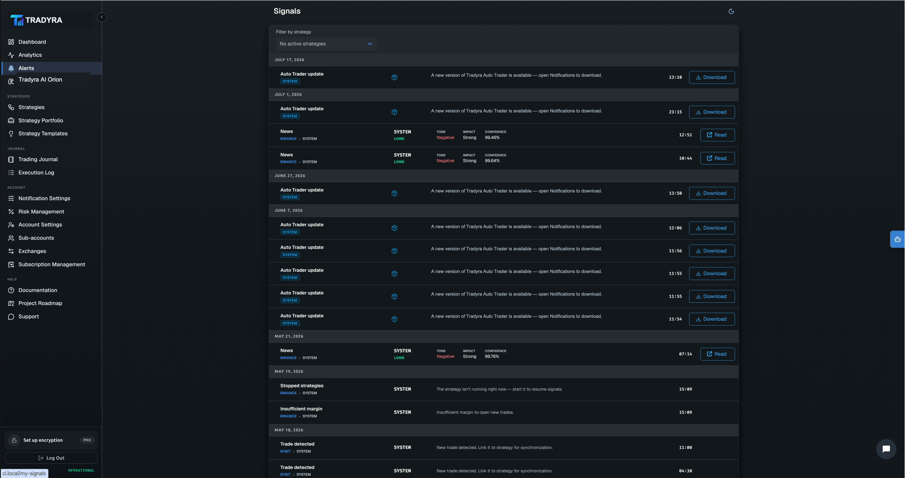Click the Notification Settings sliders icon
This screenshot has width=905, height=478.
[11, 199]
